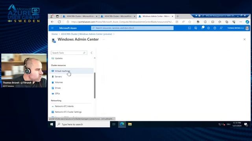Add page to favorites star icon
This screenshot has height=141, width=252.
tap(190, 22)
